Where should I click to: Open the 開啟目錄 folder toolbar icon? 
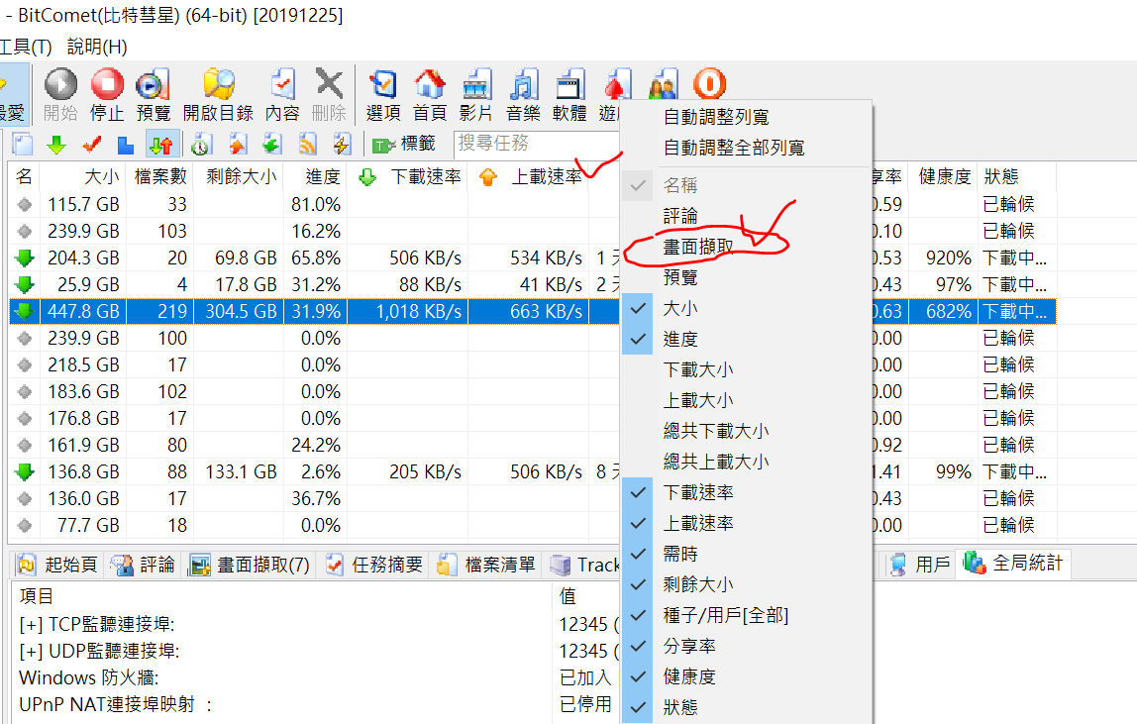(x=218, y=94)
